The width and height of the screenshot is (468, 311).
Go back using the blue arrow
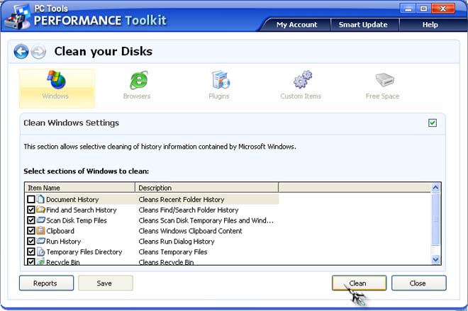[21, 52]
